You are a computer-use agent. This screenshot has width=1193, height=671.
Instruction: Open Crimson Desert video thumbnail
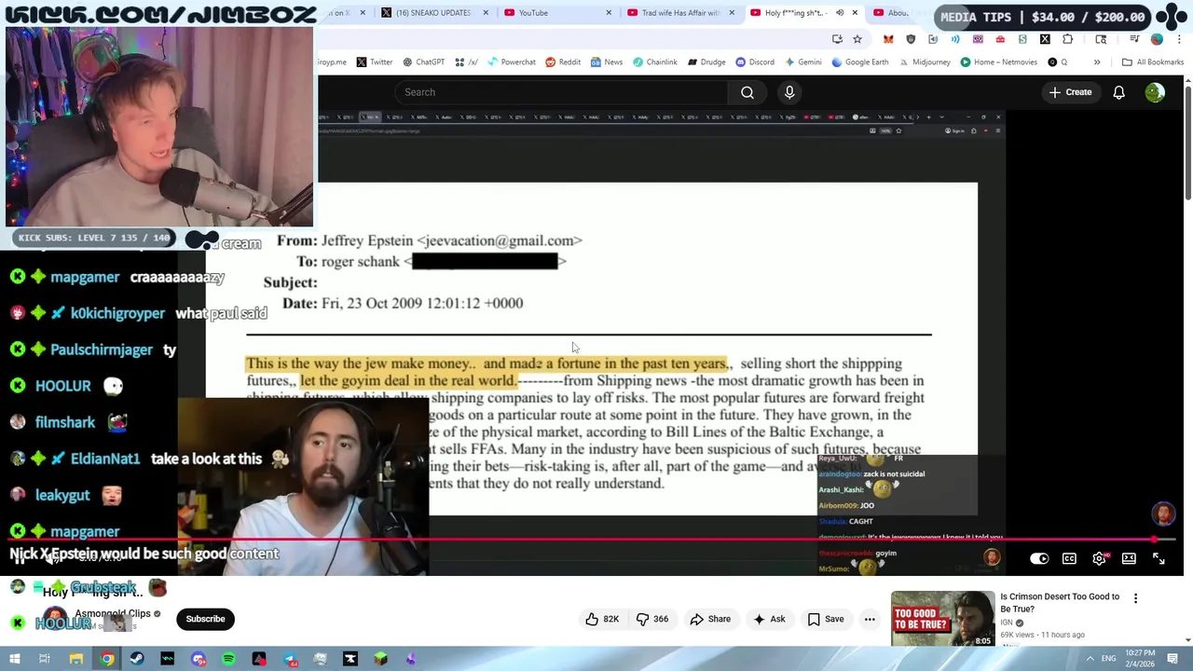942,619
